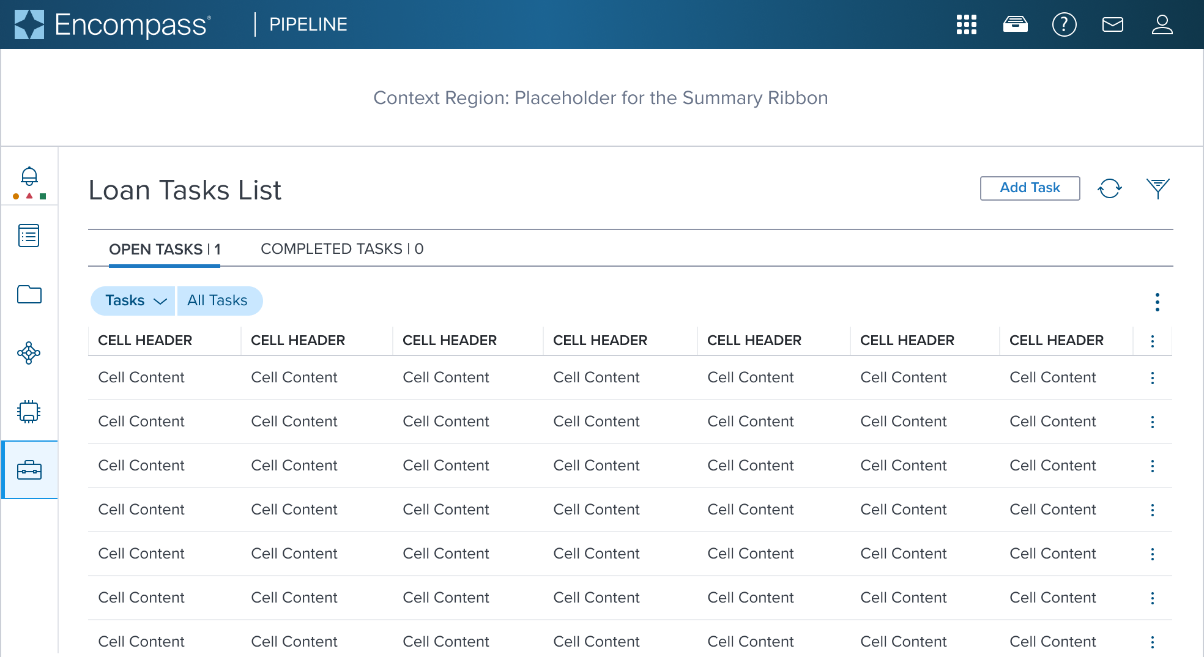Switch to the Completed Tasks tab
1204x657 pixels.
click(x=342, y=249)
